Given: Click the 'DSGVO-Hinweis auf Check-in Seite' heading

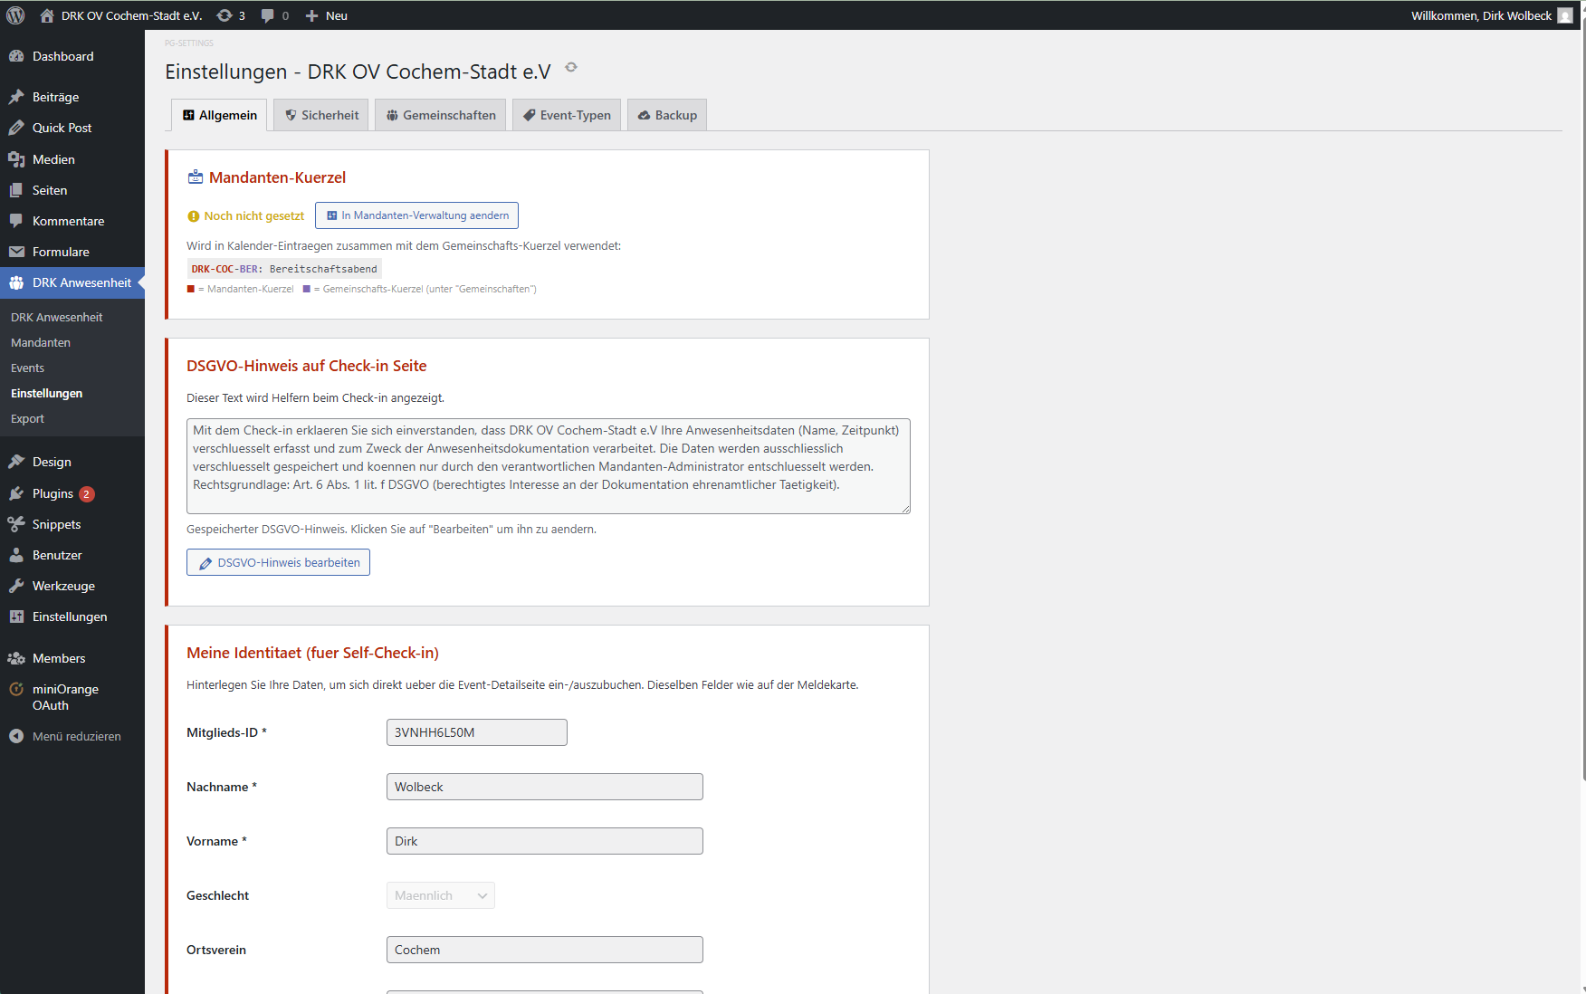Looking at the screenshot, I should pyautogui.click(x=306, y=366).
